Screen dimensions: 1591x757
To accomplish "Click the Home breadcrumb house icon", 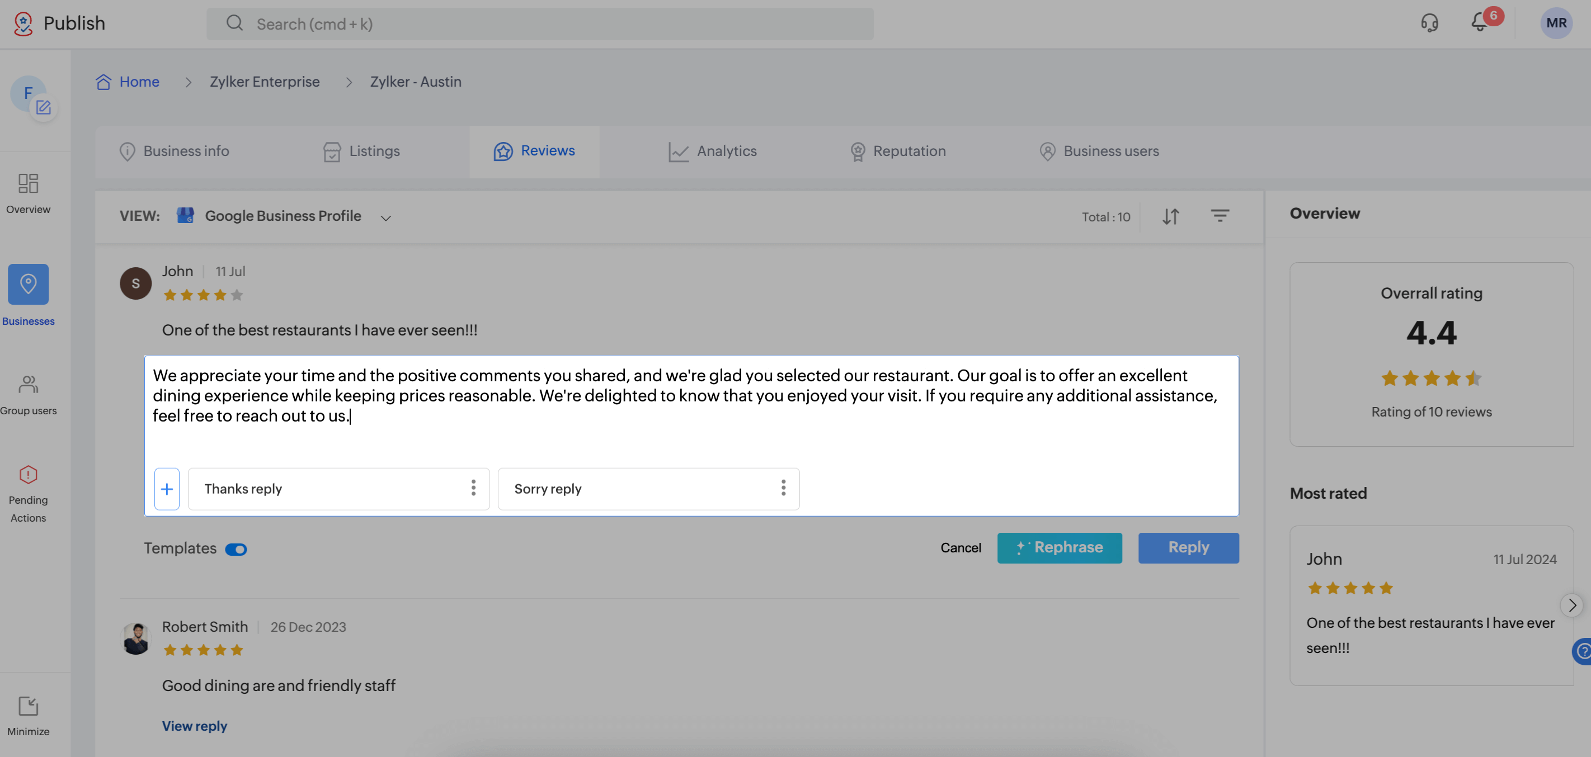I will pos(103,82).
